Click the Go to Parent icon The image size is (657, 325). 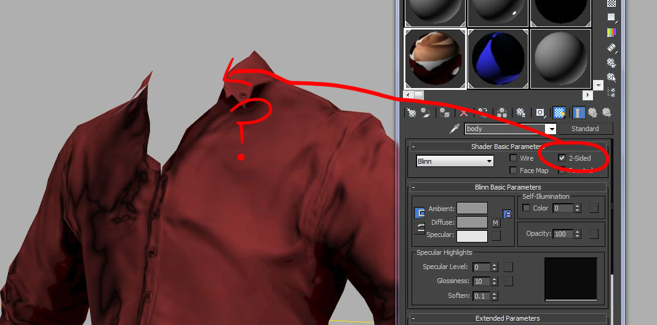(592, 113)
